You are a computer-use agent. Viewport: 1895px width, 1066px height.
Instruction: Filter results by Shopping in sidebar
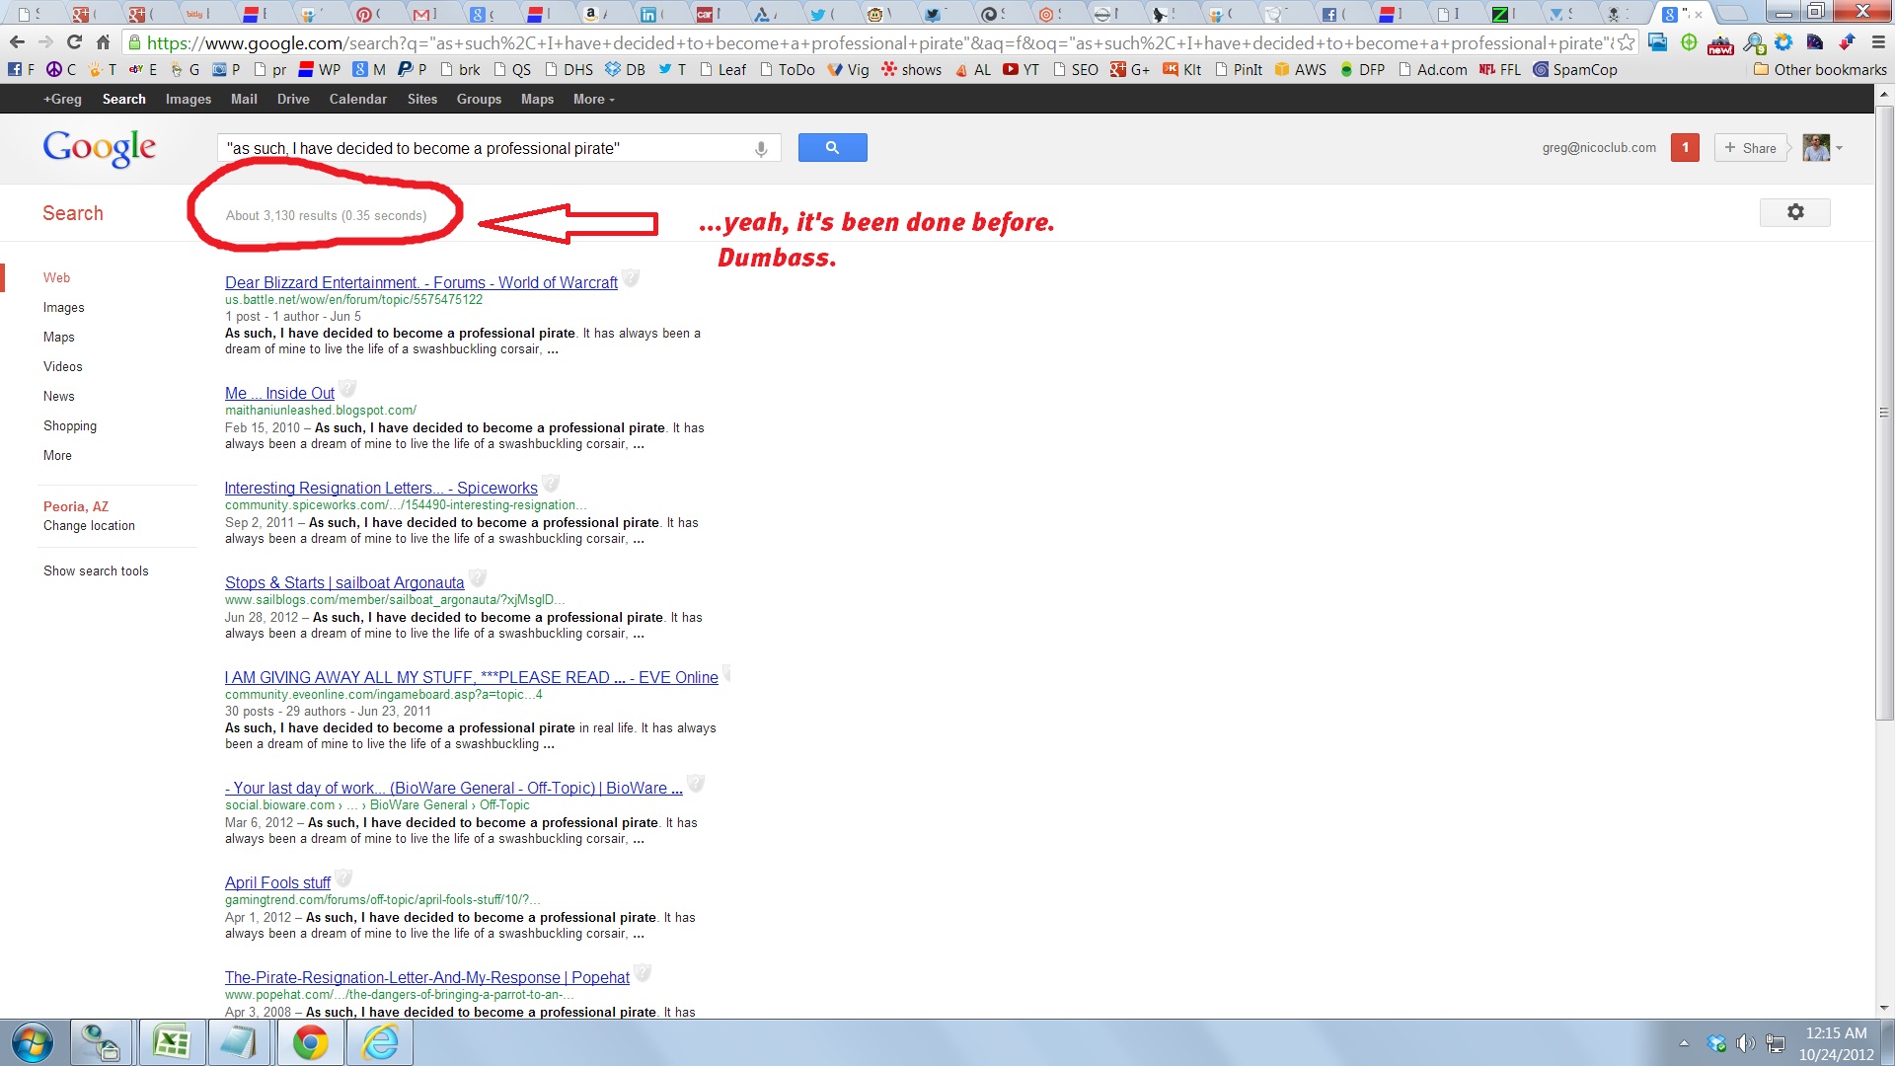coord(70,425)
